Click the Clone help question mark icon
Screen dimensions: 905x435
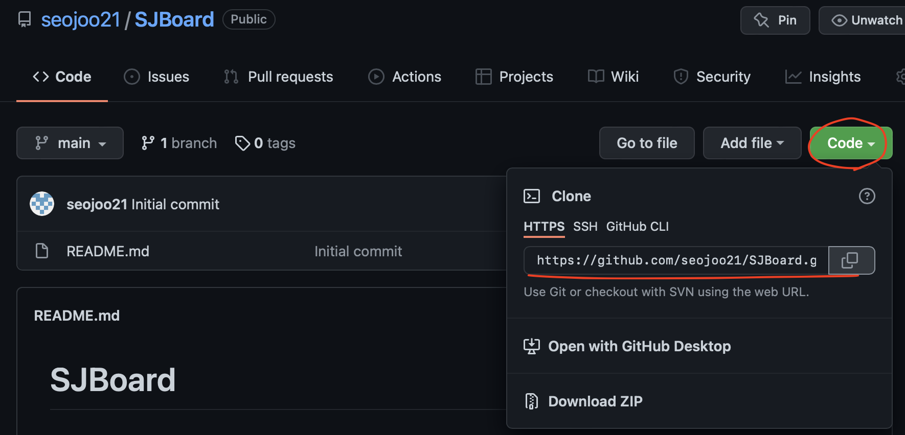coord(867,196)
